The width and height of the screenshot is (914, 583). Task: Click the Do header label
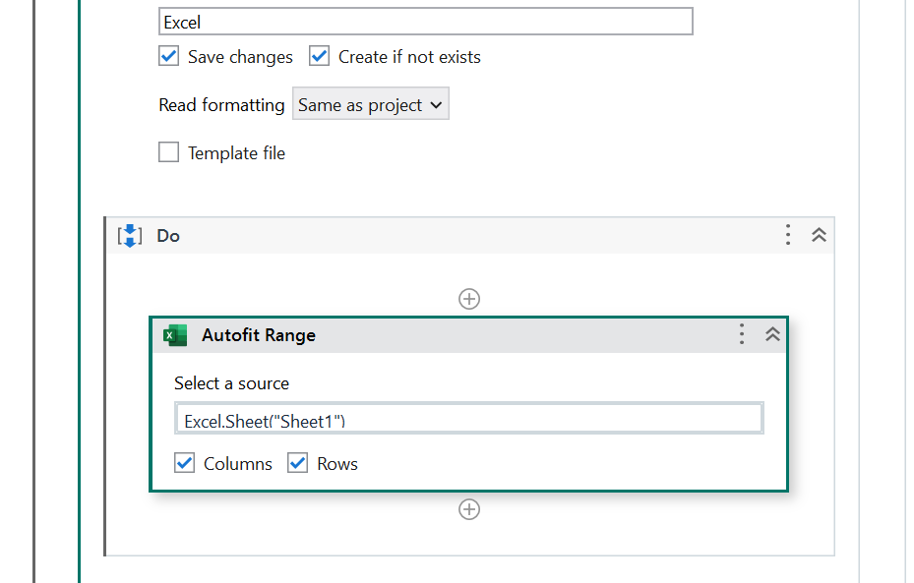coord(168,236)
